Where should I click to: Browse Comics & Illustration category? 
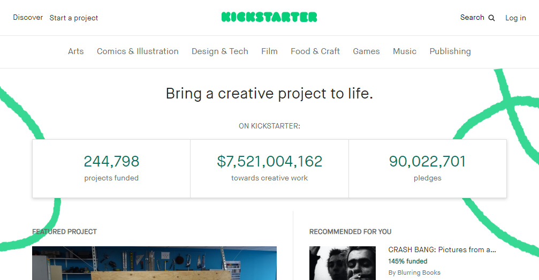coord(138,51)
